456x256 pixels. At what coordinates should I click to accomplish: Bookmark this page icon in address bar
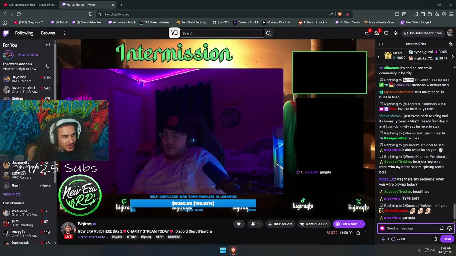click(x=90, y=14)
